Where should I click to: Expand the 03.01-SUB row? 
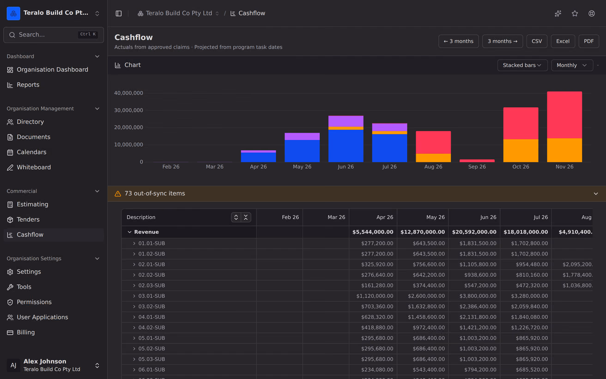pos(134,296)
